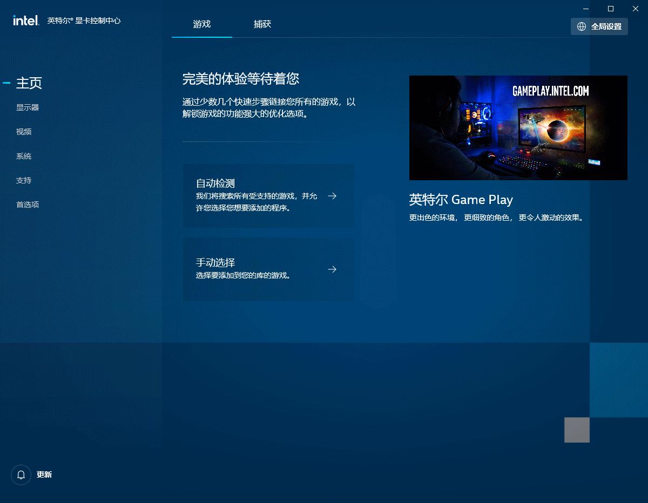The height and width of the screenshot is (503, 648).
Task: Click the arrow icon in the 自动检测 card
Action: pyautogui.click(x=332, y=196)
